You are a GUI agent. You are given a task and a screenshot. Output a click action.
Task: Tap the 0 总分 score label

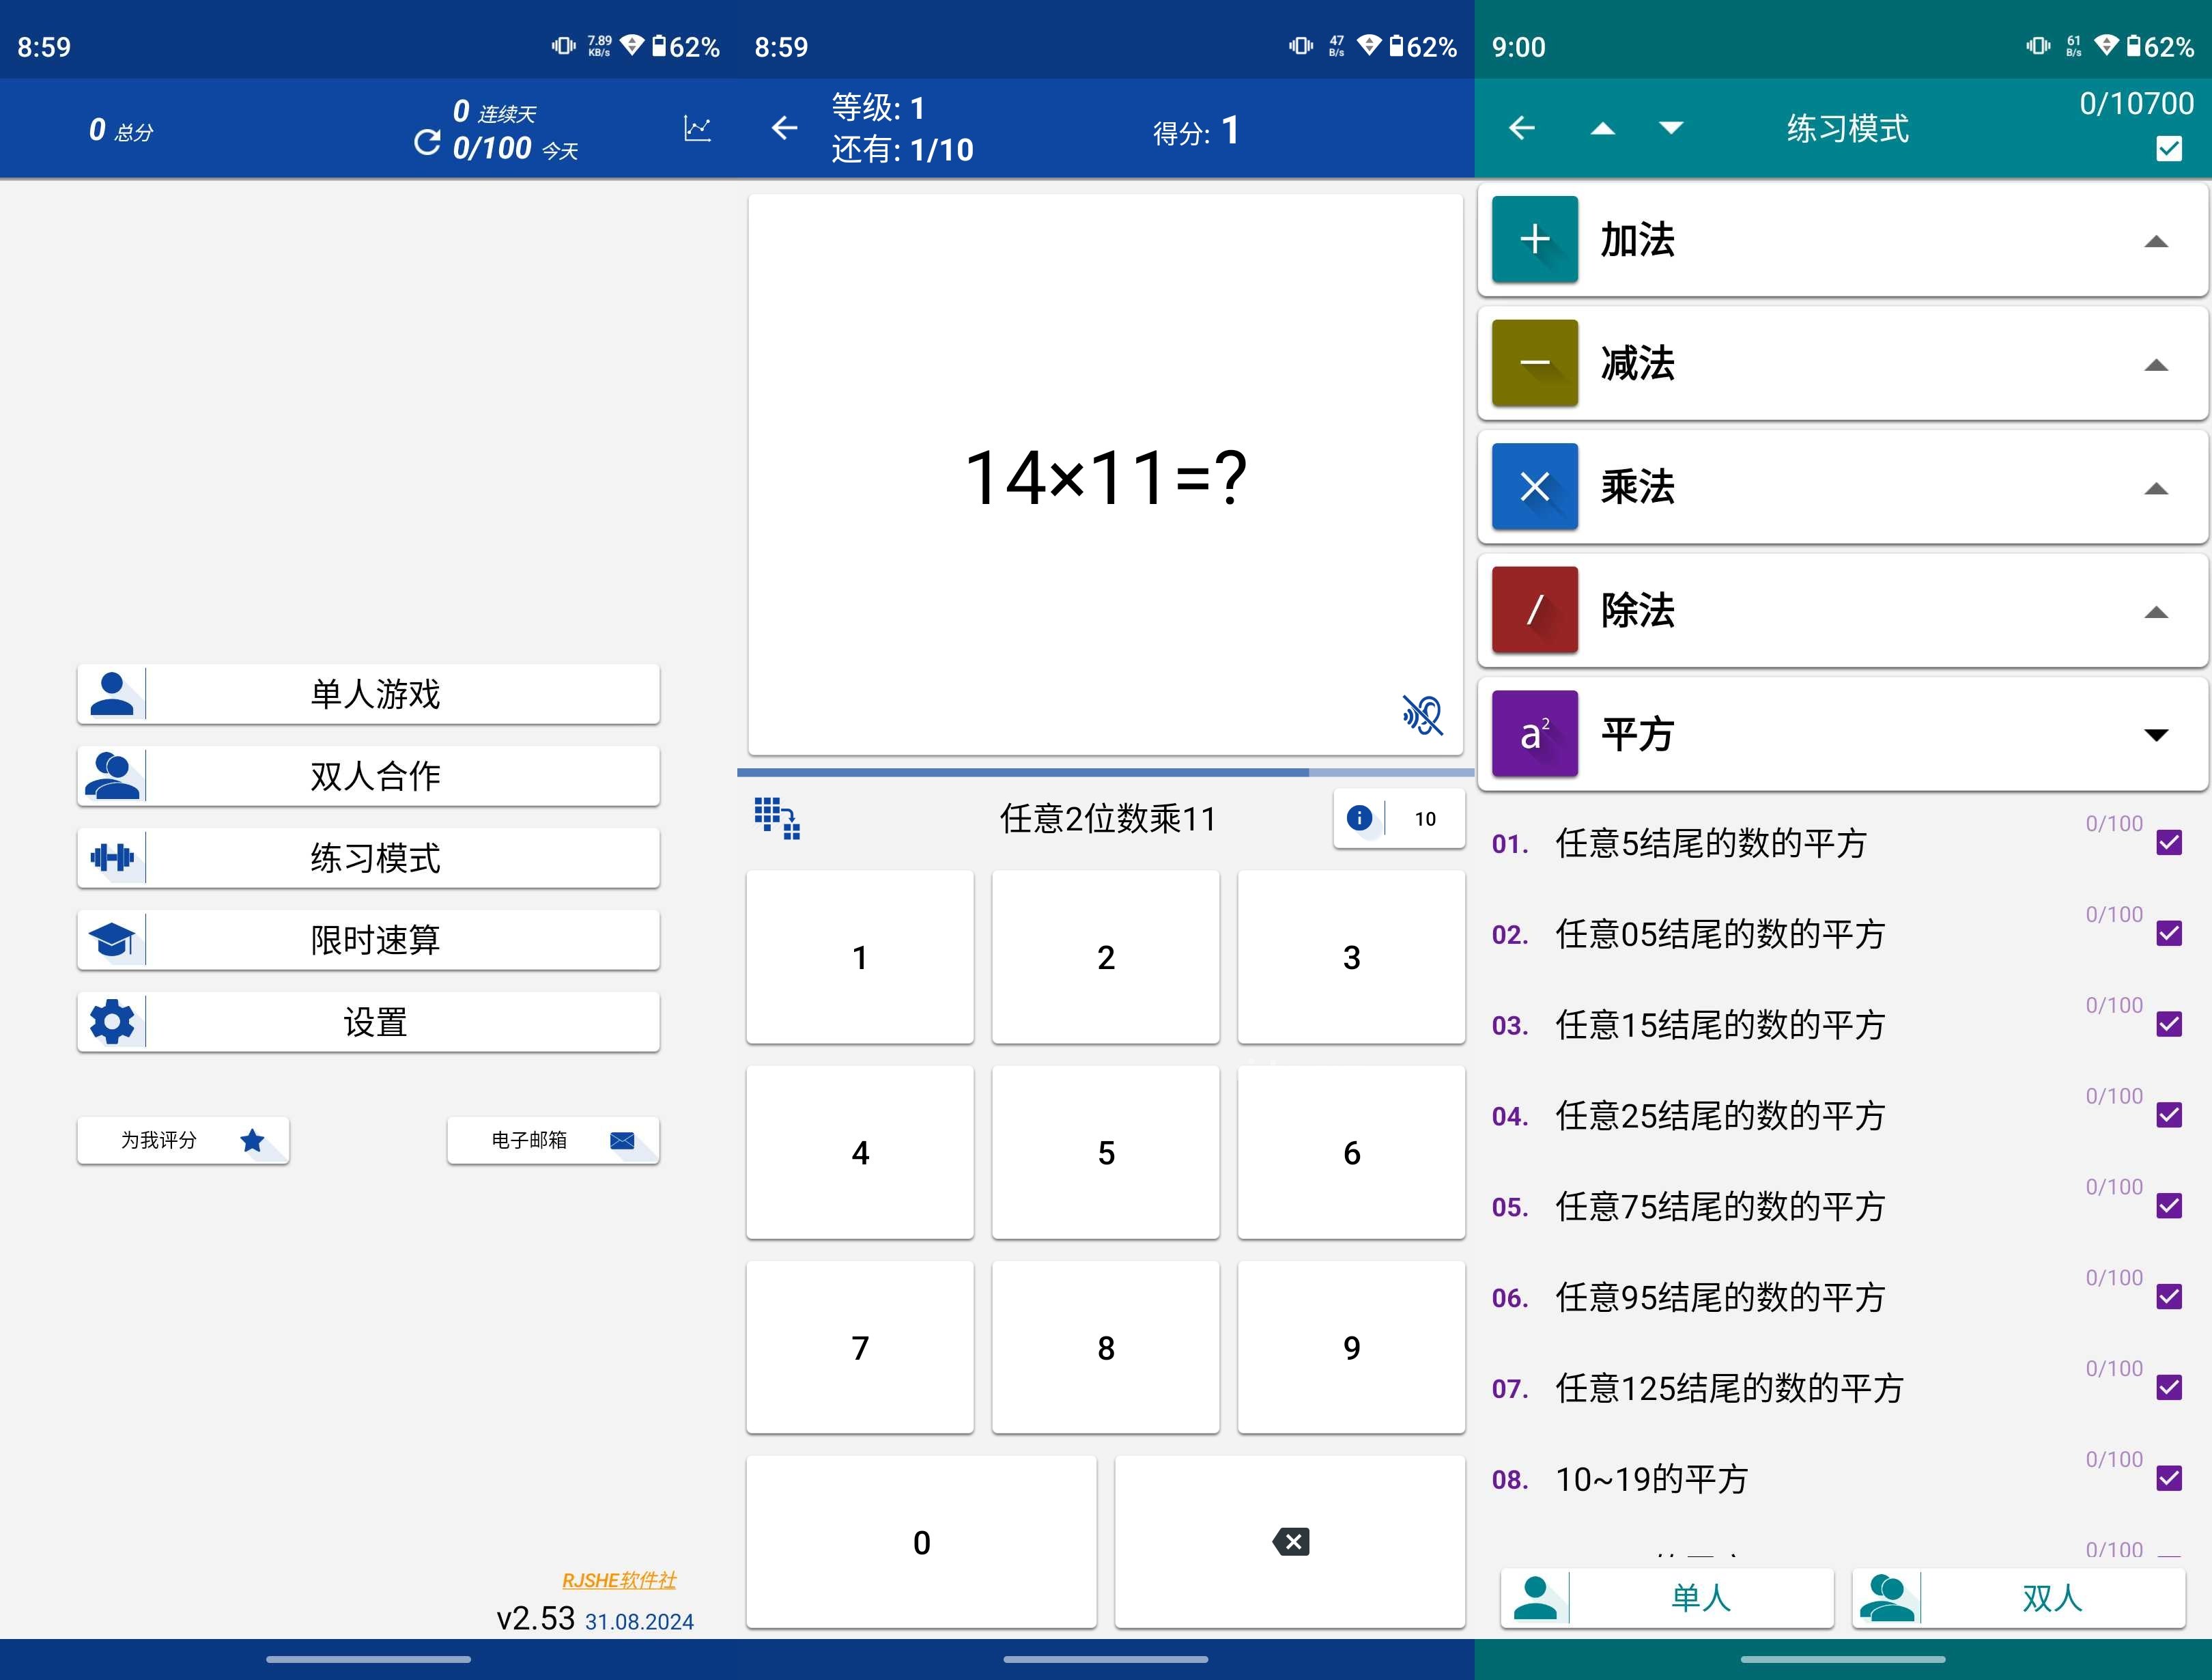[121, 130]
